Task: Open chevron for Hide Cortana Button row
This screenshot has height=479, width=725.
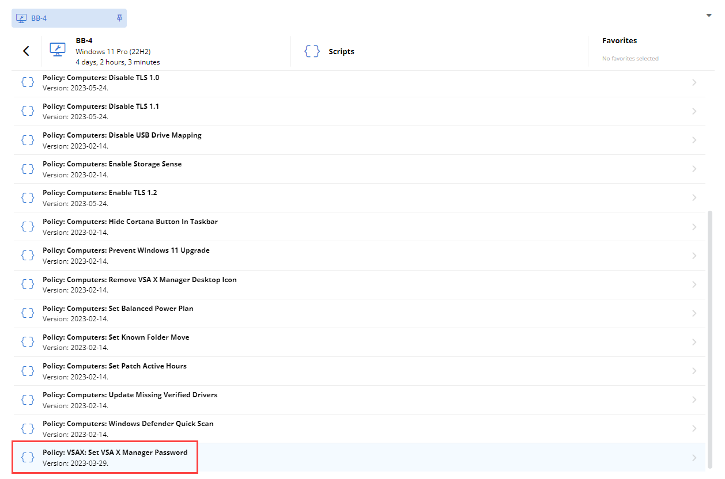Action: [694, 226]
